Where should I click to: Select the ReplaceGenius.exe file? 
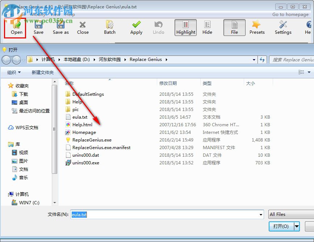[x=92, y=140]
